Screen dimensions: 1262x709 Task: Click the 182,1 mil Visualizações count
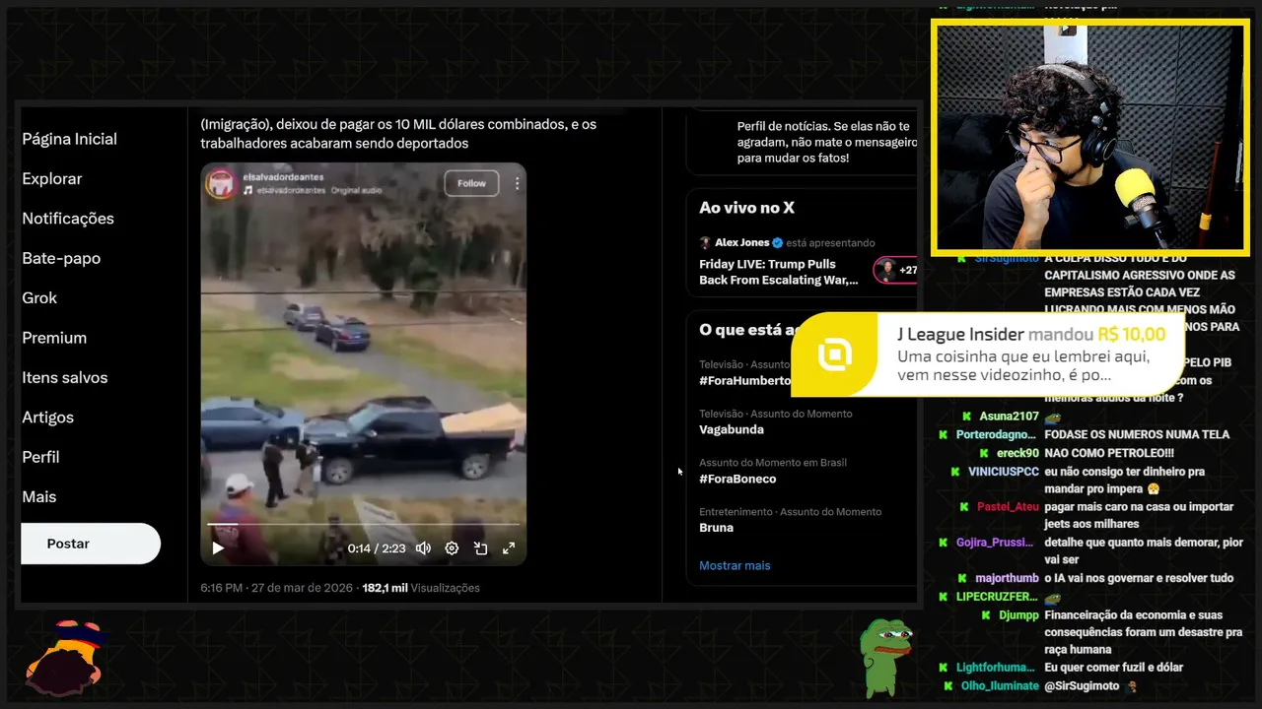click(421, 588)
